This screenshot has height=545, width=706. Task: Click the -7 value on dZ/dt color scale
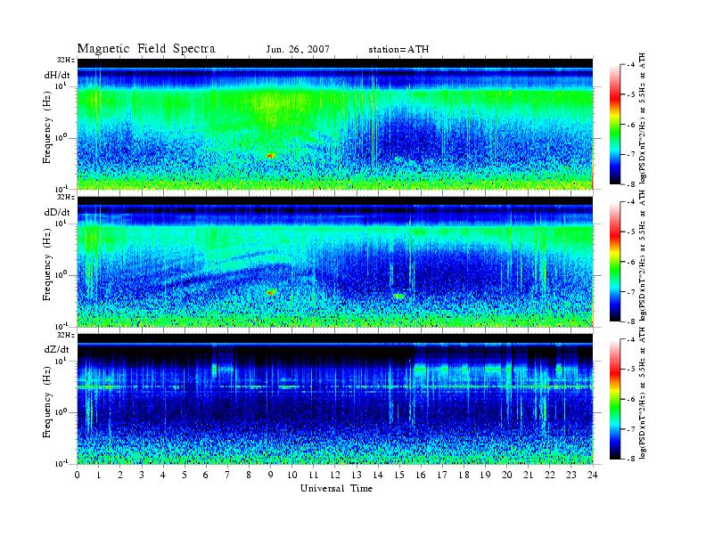(631, 429)
